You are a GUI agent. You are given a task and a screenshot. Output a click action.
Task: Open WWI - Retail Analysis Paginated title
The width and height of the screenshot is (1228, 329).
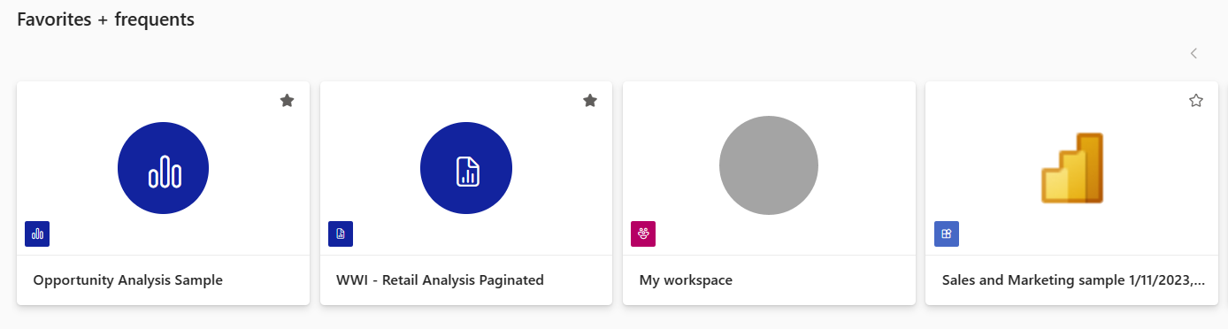(440, 280)
